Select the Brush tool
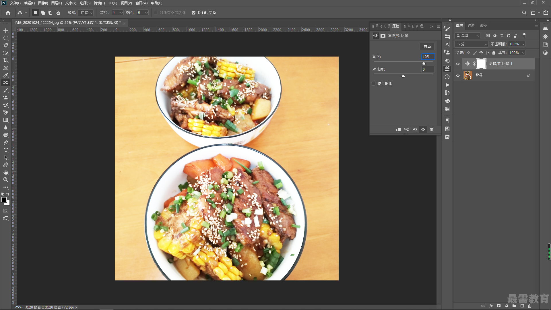The height and width of the screenshot is (310, 551). tap(6, 90)
